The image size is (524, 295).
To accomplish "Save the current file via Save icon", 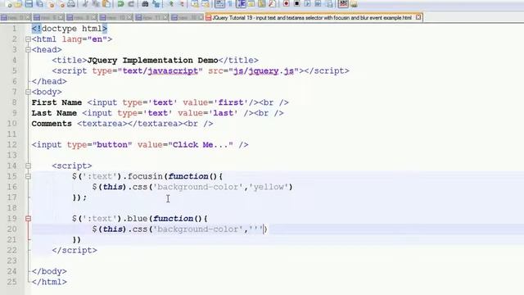I will pyautogui.click(x=29, y=4).
